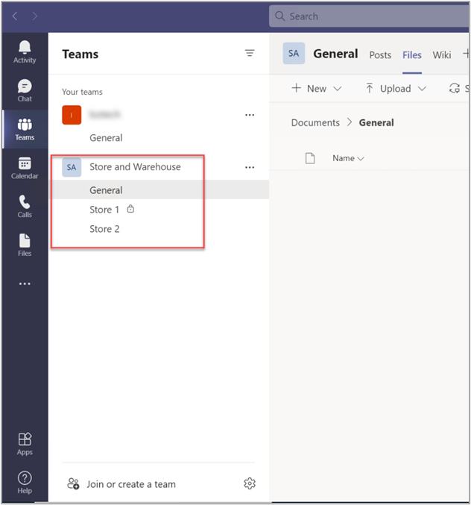
Task: Click the Sync icon in file toolbar
Action: pos(455,88)
